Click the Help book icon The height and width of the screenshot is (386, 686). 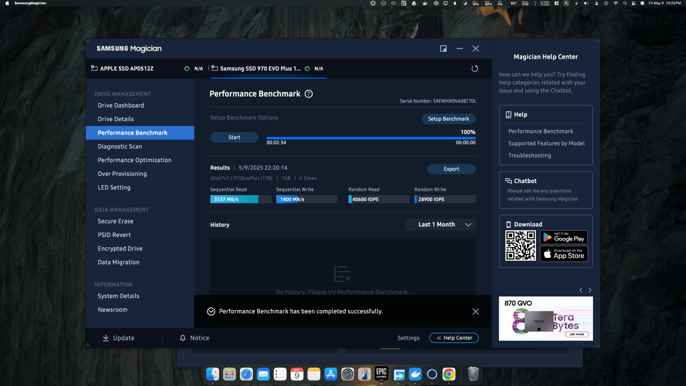click(x=508, y=115)
